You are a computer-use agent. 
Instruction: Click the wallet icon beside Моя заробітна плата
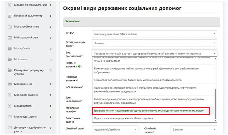click(x=9, y=27)
